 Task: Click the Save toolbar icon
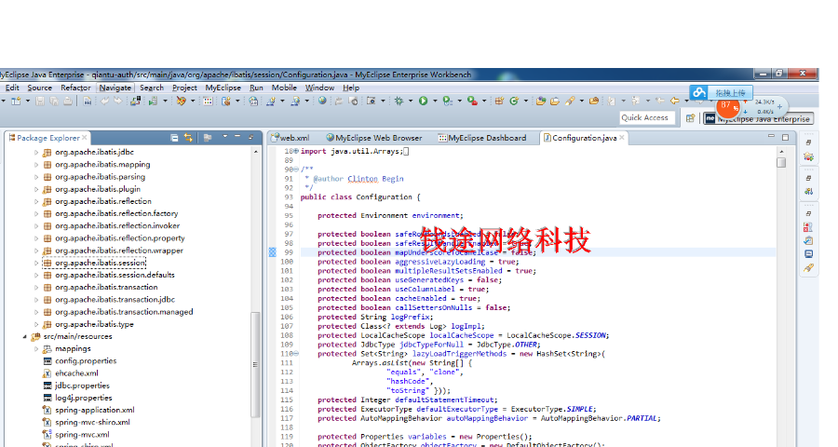(40, 101)
